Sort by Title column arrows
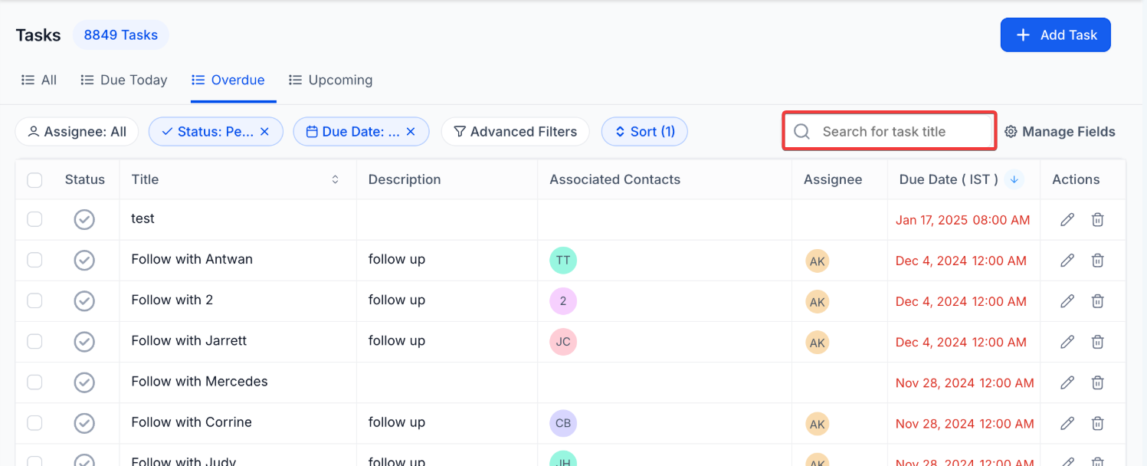Screen dimensions: 1147x466 [335, 180]
